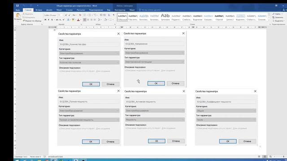The height and width of the screenshot is (161, 287).
Task: Switch to Print Layout view in status bar
Action: [x=265, y=157]
